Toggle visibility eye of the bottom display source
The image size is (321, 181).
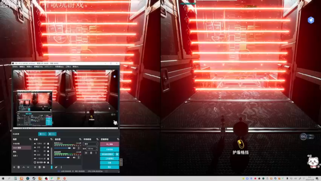[45, 162]
